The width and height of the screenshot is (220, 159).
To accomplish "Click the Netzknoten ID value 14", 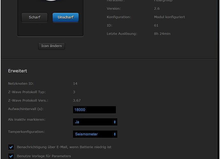I will coord(75,84).
